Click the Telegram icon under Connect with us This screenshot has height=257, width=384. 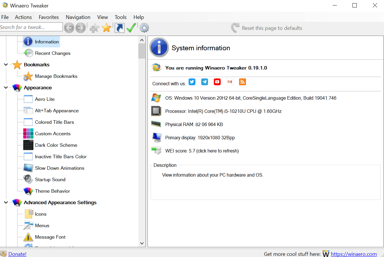(204, 82)
